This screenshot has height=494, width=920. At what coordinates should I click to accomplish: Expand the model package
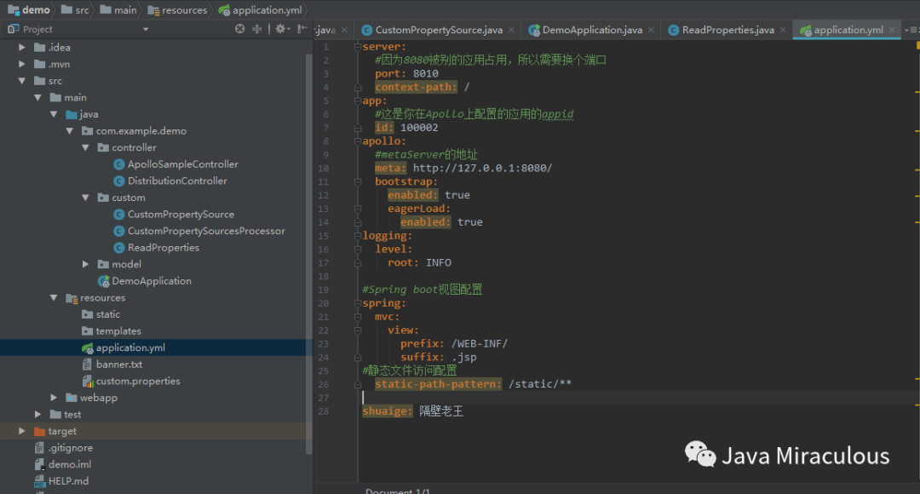pyautogui.click(x=85, y=265)
